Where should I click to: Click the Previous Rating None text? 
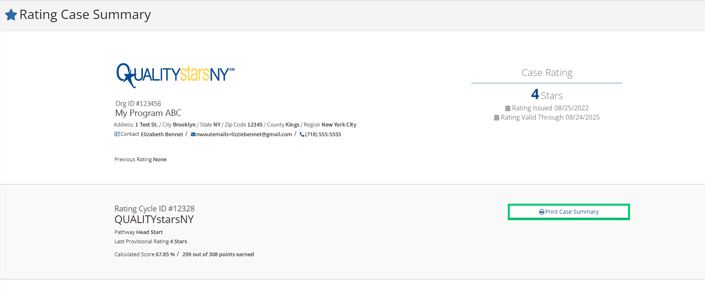coord(140,160)
